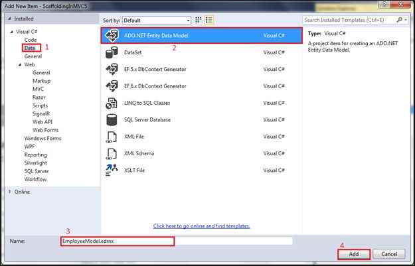This screenshot has width=415, height=266.
Task: Select XML Schema template text
Action: click(x=139, y=154)
